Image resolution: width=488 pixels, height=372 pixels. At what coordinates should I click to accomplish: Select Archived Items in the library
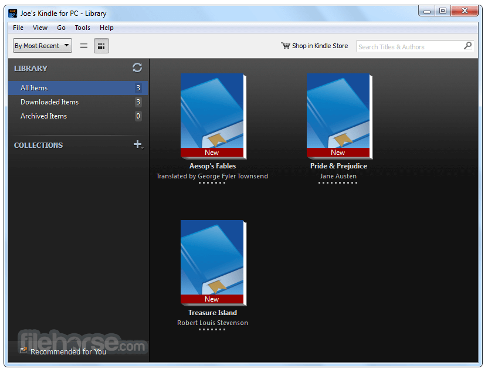(x=78, y=116)
